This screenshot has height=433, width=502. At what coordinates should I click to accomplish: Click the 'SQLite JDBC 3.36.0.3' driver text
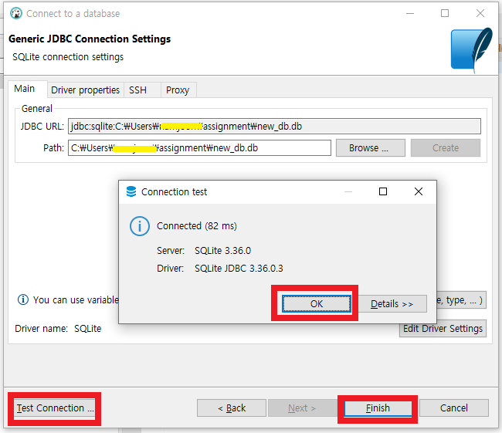239,268
